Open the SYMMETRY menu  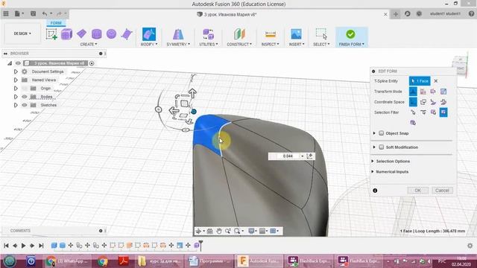(178, 45)
